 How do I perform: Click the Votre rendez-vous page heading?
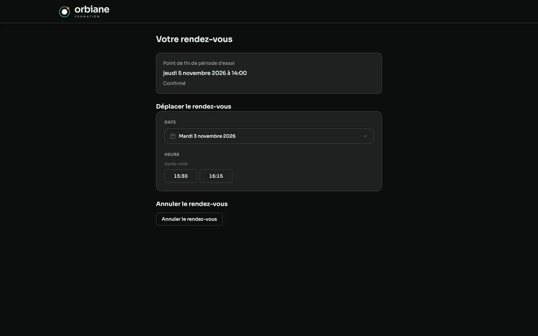click(194, 39)
